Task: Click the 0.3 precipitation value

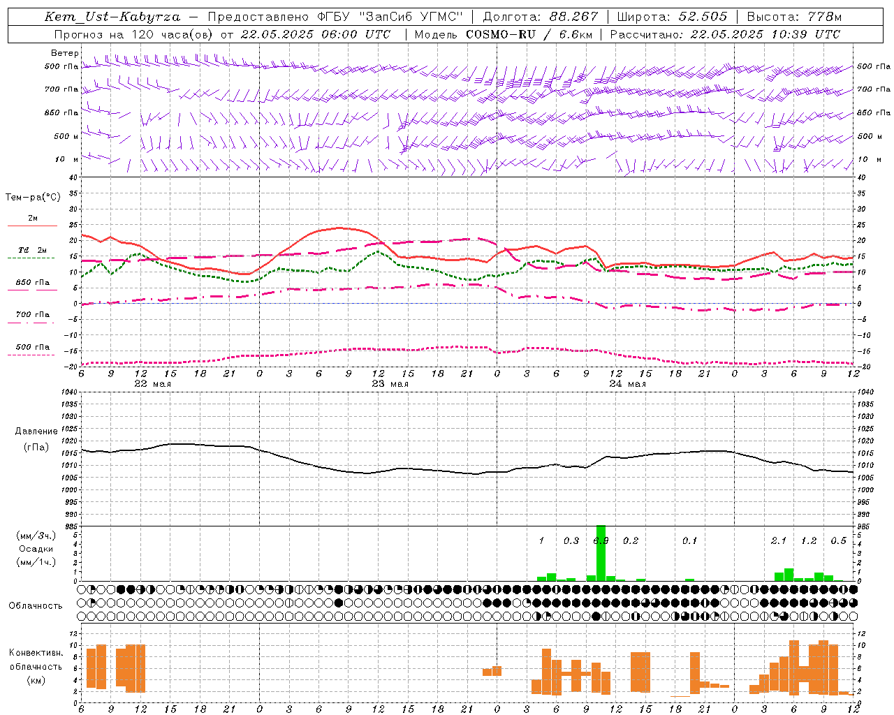Action: click(x=571, y=541)
